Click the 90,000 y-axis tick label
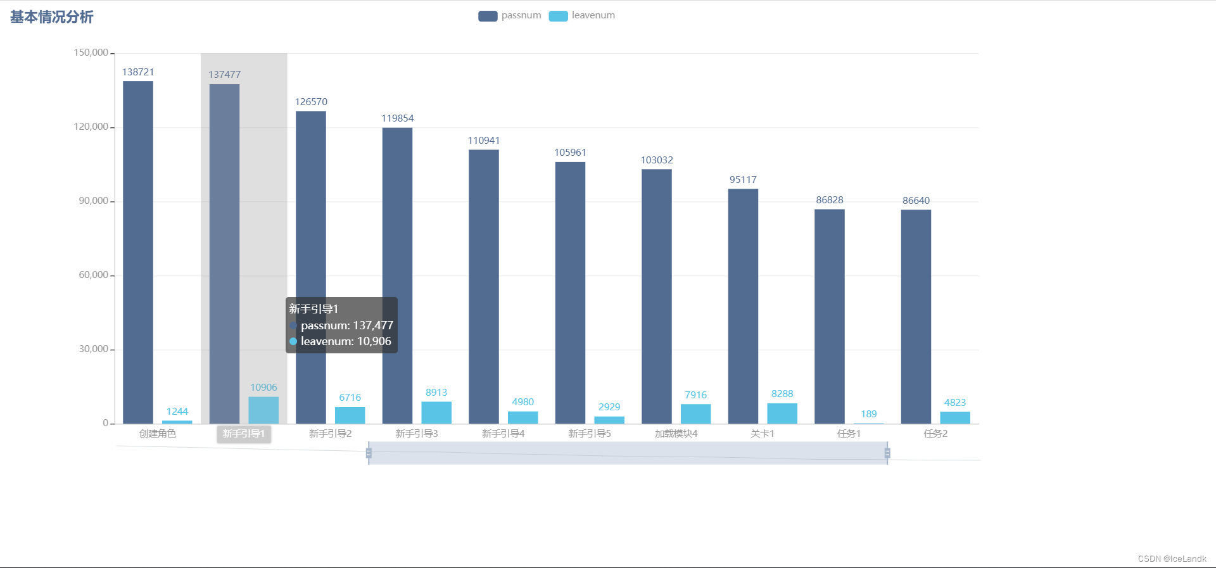This screenshot has width=1216, height=568. (94, 201)
